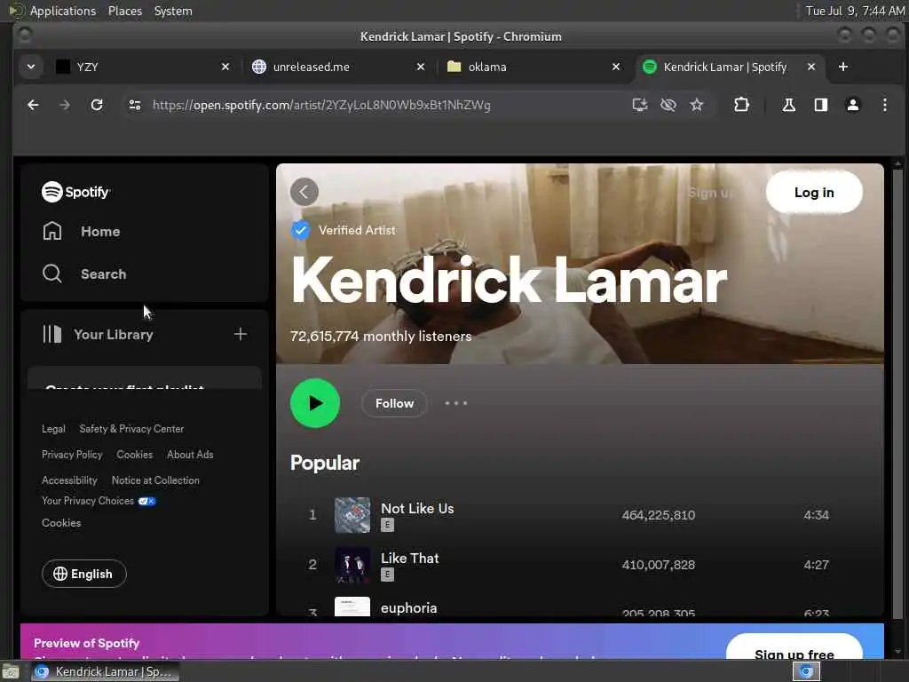Follow Kendrick Lamar
The width and height of the screenshot is (909, 682).
394,403
